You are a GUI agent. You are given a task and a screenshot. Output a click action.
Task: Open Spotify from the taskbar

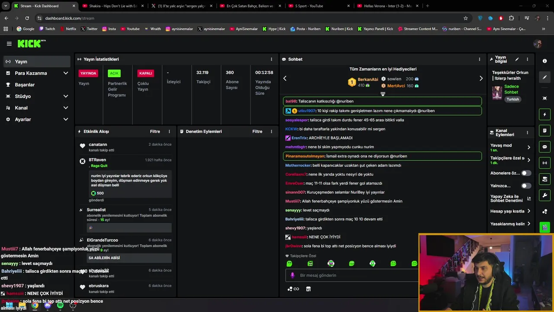pos(60,305)
